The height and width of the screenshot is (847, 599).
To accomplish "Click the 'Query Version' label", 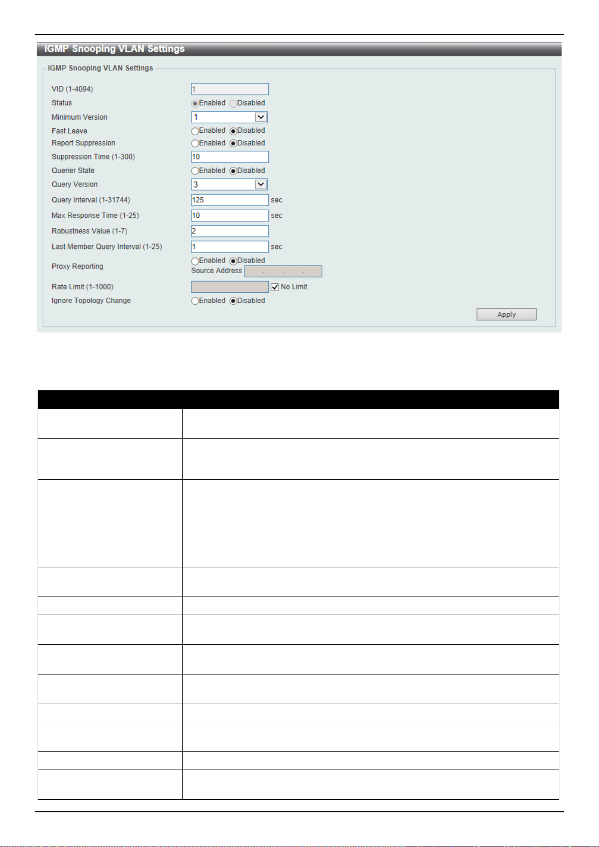I will click(x=75, y=185).
